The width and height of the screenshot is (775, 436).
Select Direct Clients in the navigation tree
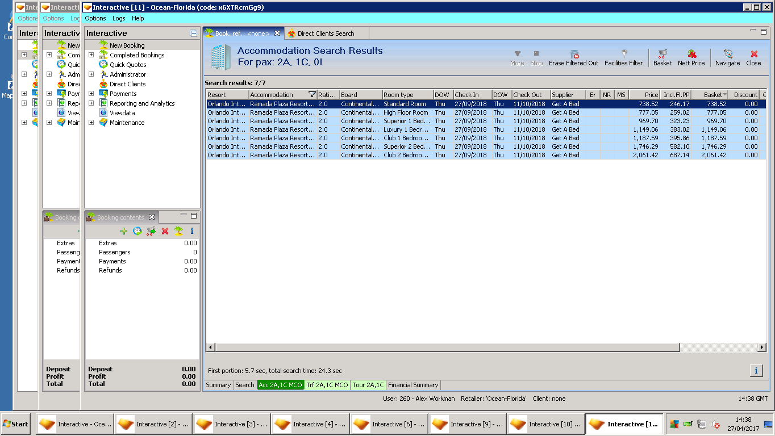[128, 84]
